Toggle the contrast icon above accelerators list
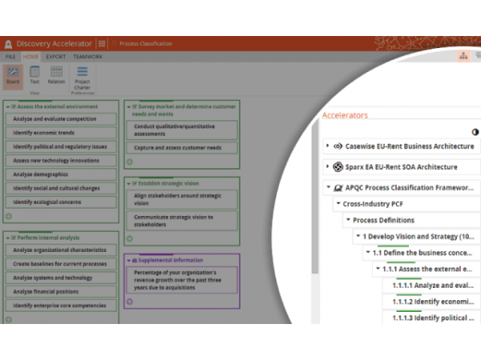 [475, 132]
